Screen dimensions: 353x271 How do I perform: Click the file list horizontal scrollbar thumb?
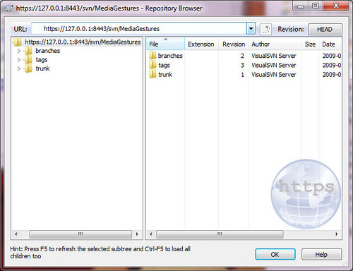click(x=220, y=234)
